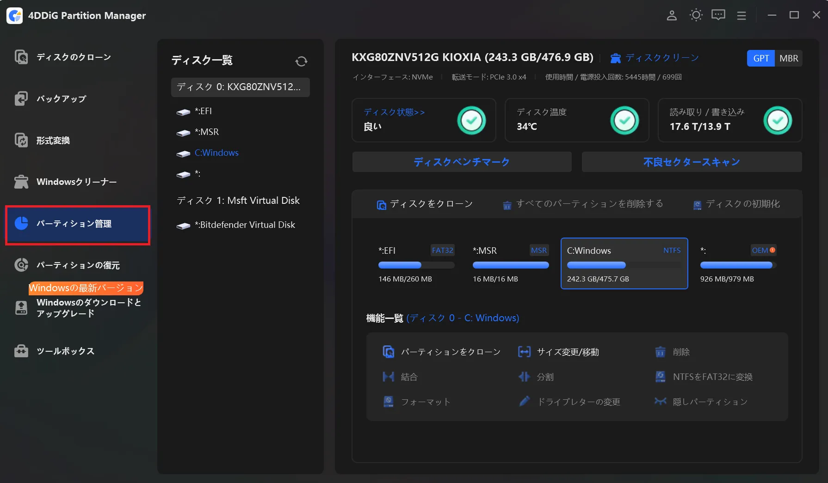The width and height of the screenshot is (828, 483).
Task: Click フォーマット function
Action: [x=417, y=402]
